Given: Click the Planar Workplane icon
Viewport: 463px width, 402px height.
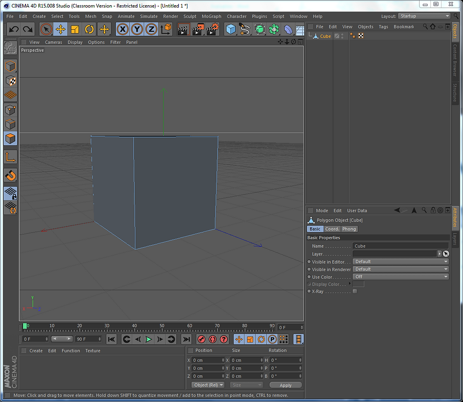Looking at the screenshot, I should tap(10, 208).
